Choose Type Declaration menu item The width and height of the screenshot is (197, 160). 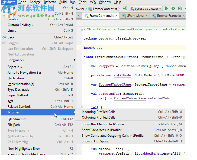pyautogui.click(x=38, y=90)
